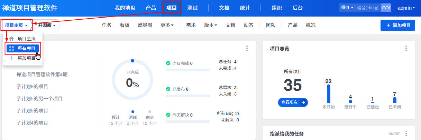Click the 总需求 : 3 text
The width and height of the screenshot is (421, 140).
coord(228,88)
